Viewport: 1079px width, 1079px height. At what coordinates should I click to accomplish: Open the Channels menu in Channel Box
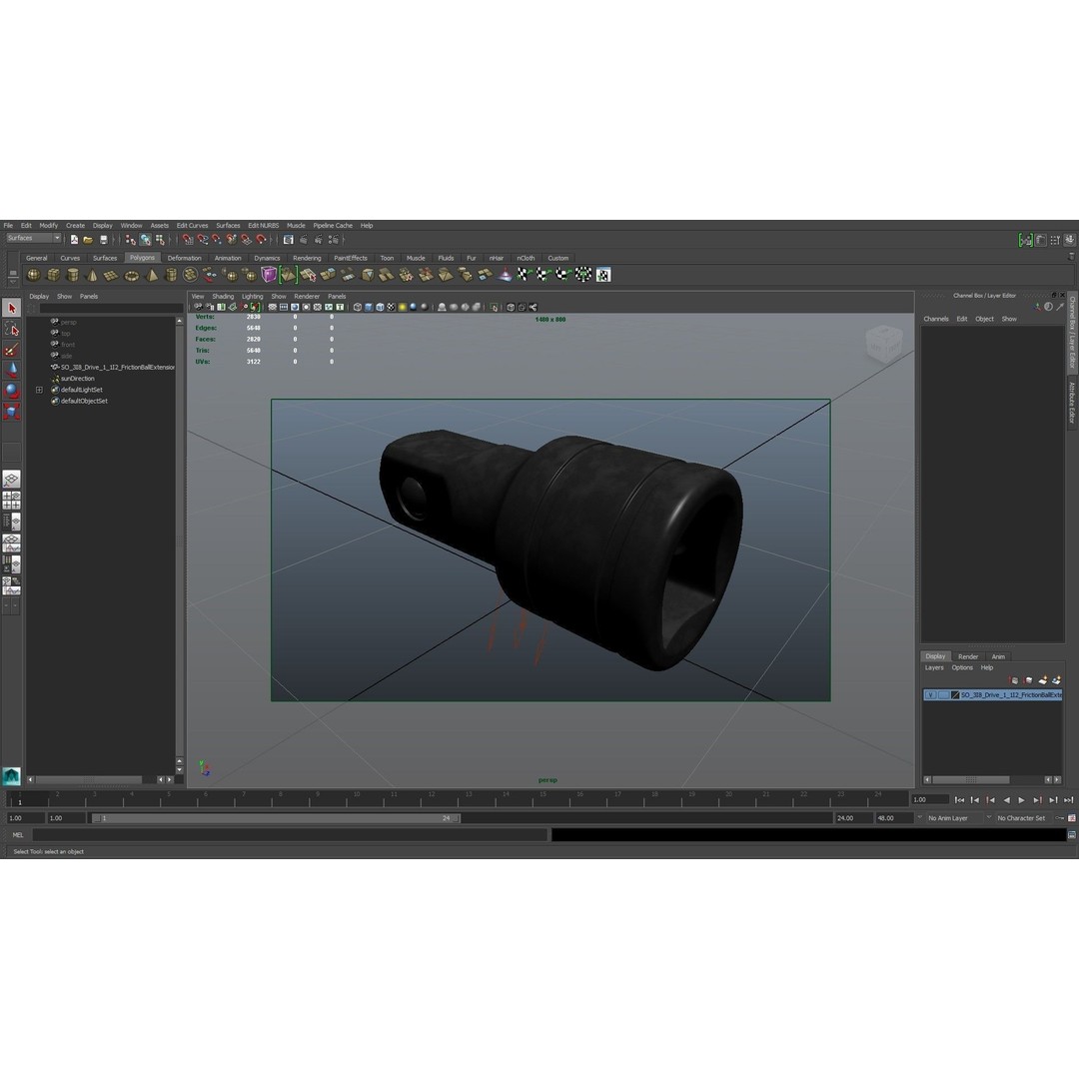click(x=936, y=319)
